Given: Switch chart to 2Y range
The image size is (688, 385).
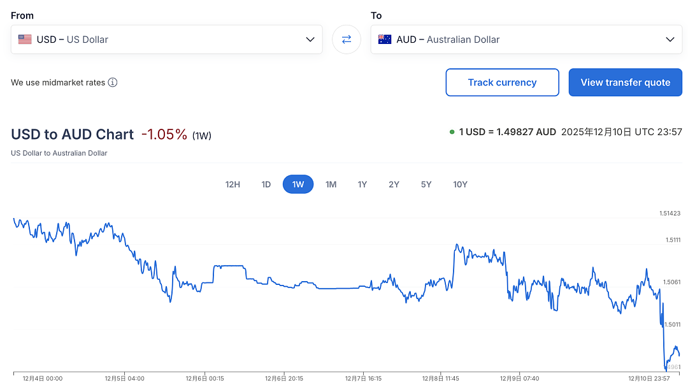Looking at the screenshot, I should pos(394,184).
